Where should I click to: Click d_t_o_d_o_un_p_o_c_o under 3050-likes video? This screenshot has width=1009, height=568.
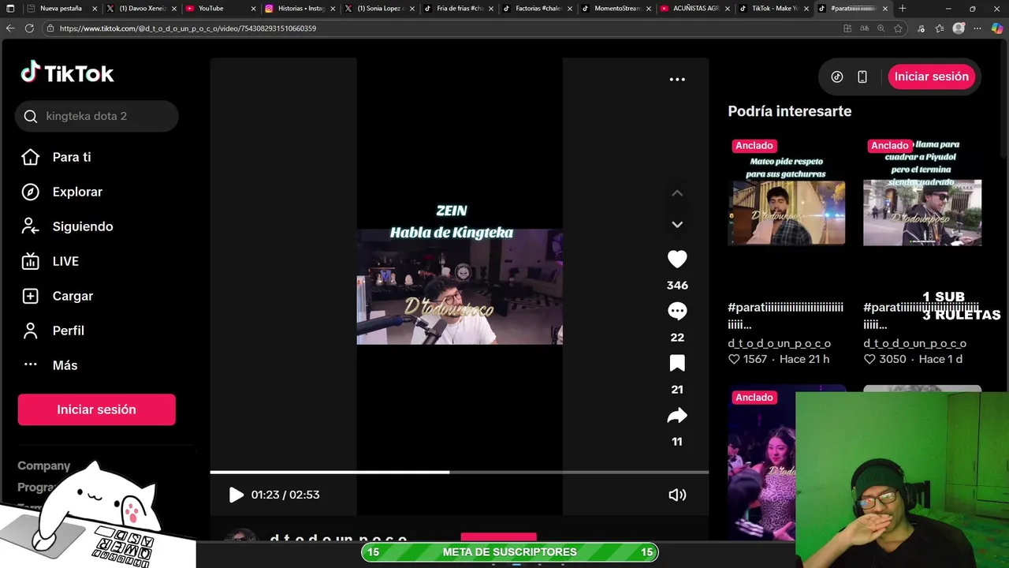pyautogui.click(x=915, y=343)
